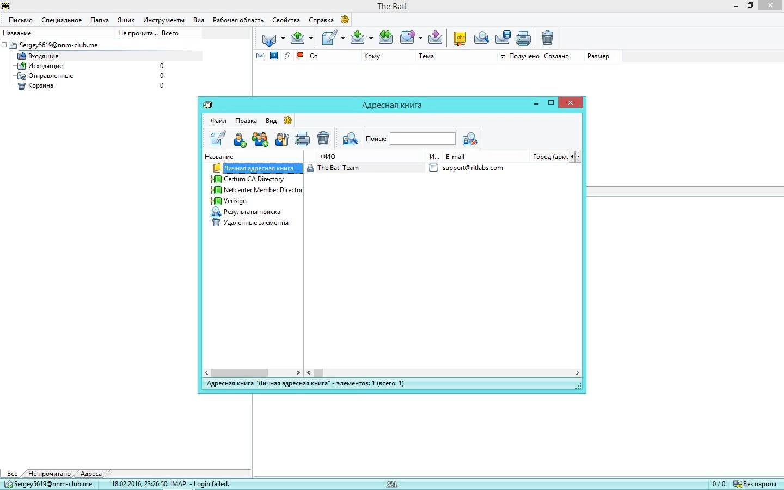Screen dimensions: 784x490
Task: Sort contacts by E-mail column header
Action: coord(486,156)
